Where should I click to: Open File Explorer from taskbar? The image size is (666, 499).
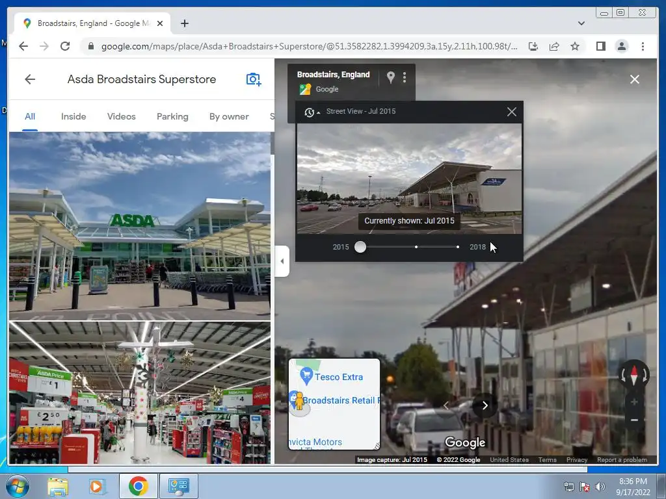tap(58, 486)
